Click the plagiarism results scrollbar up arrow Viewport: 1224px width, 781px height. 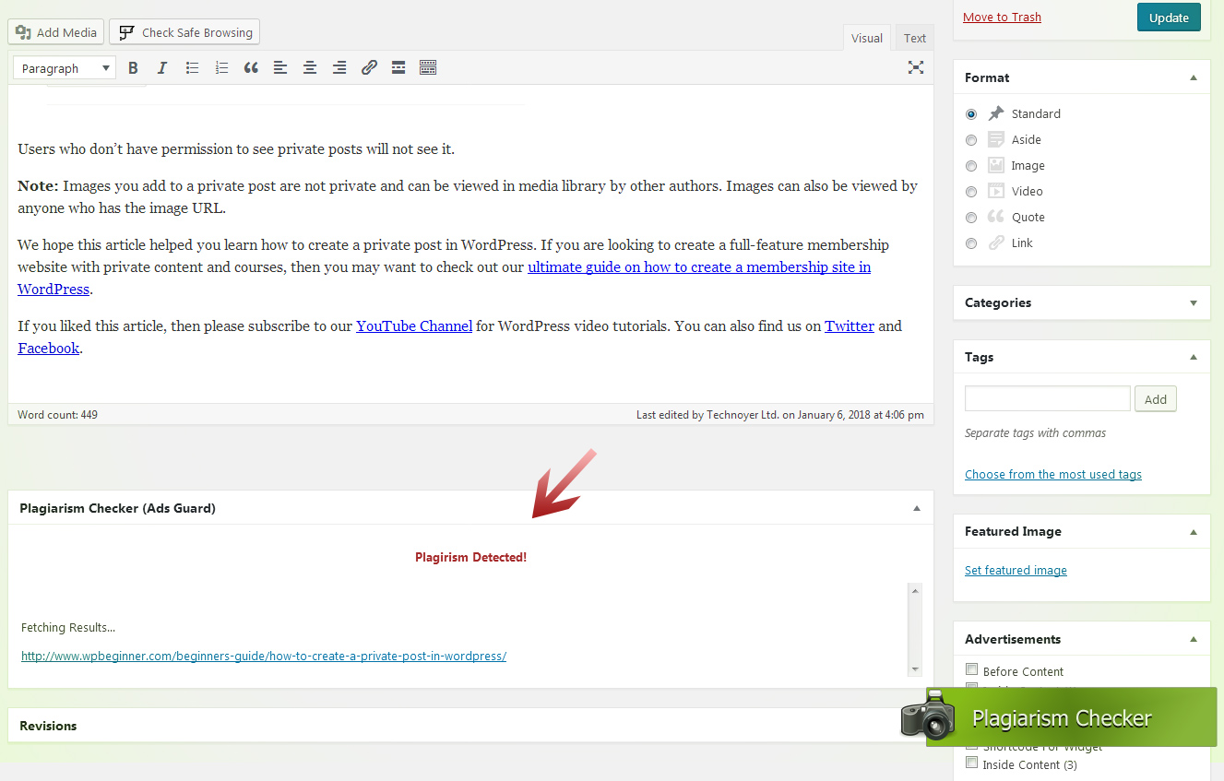coord(915,590)
